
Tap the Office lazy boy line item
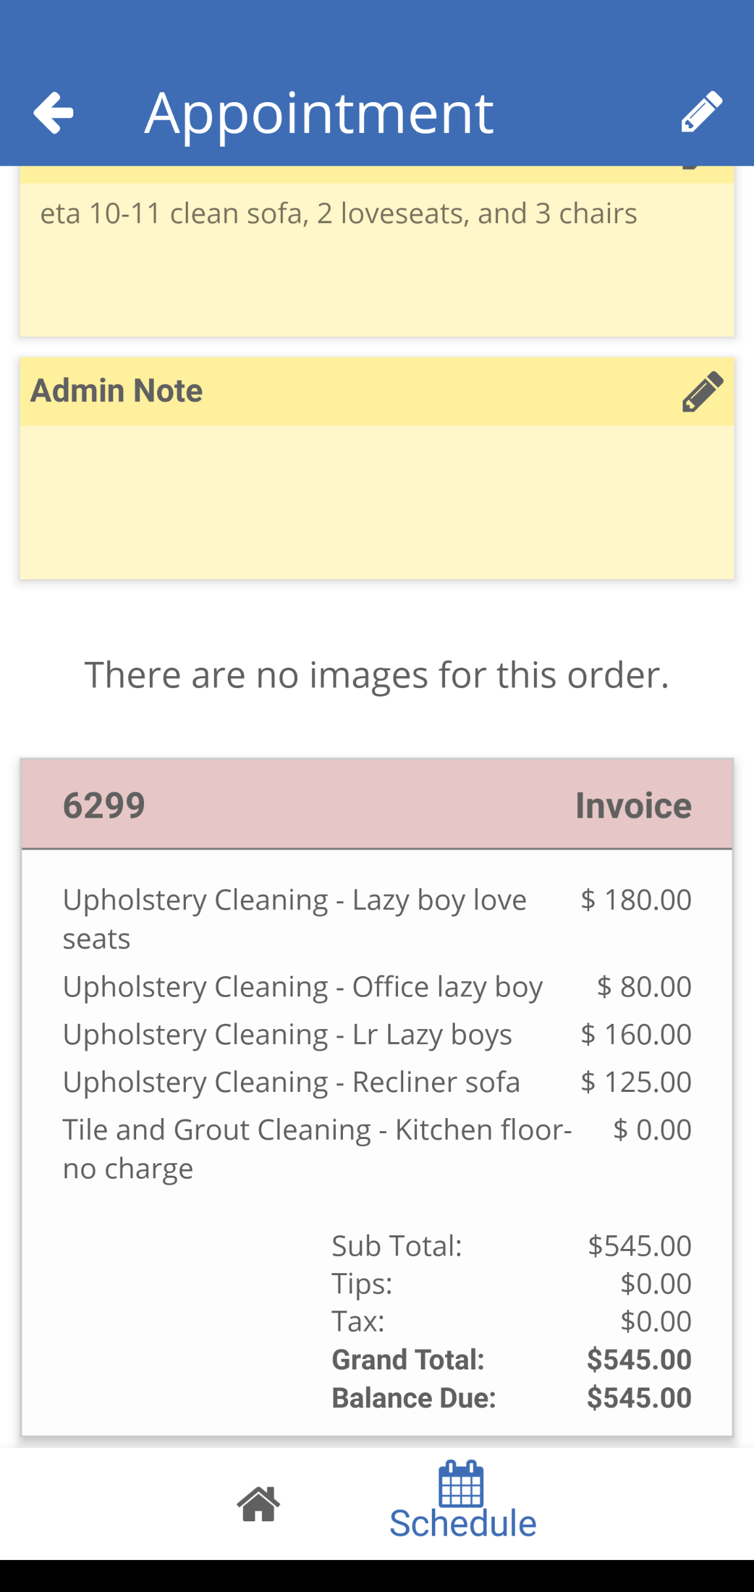pos(302,986)
